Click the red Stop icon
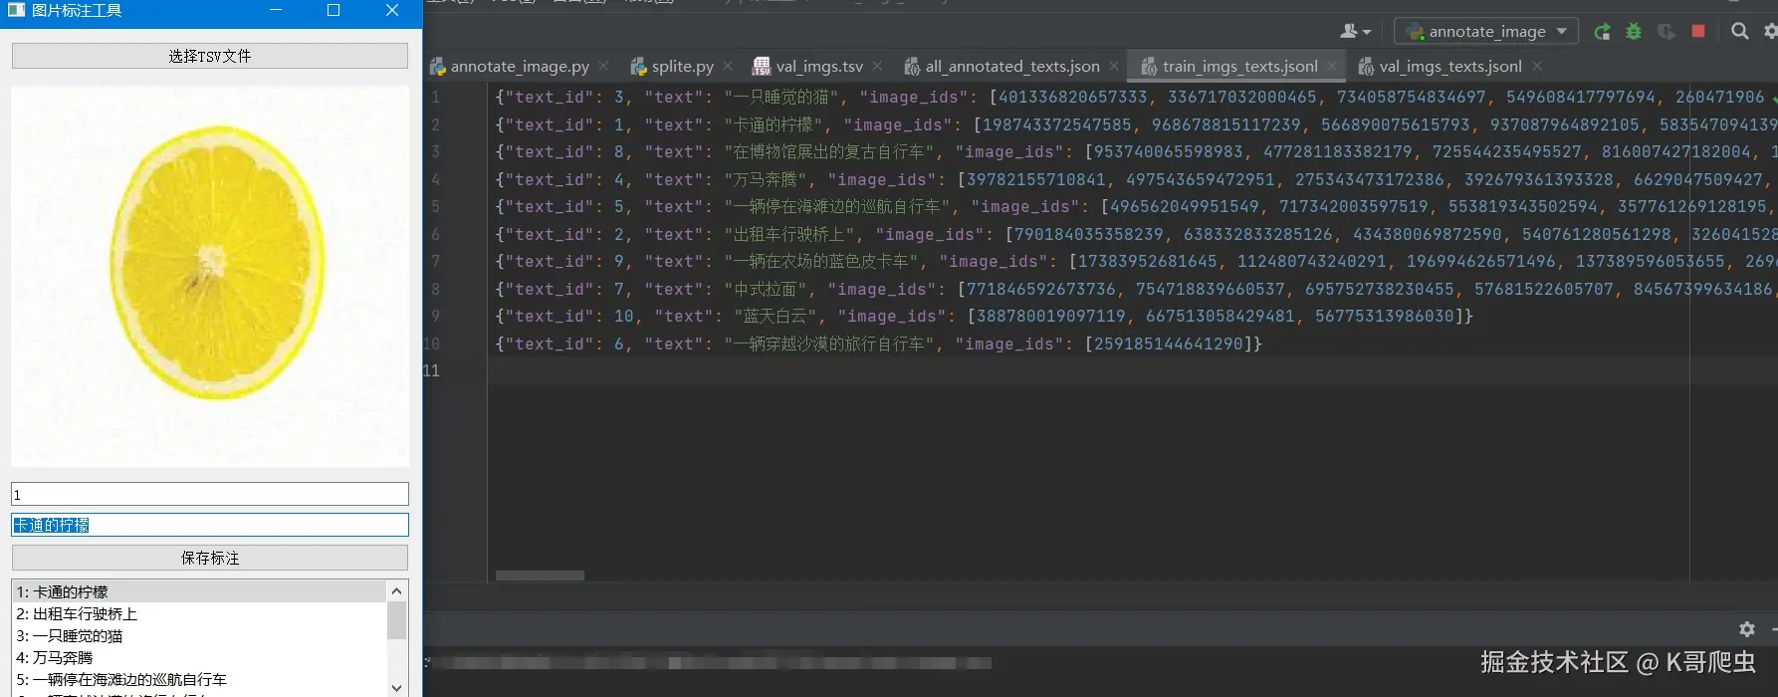 (1698, 31)
